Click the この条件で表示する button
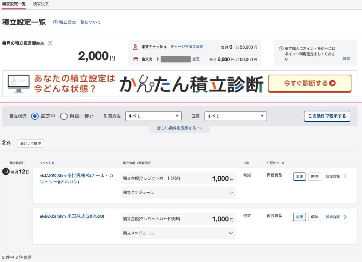362x262 pixels. pyautogui.click(x=327, y=116)
